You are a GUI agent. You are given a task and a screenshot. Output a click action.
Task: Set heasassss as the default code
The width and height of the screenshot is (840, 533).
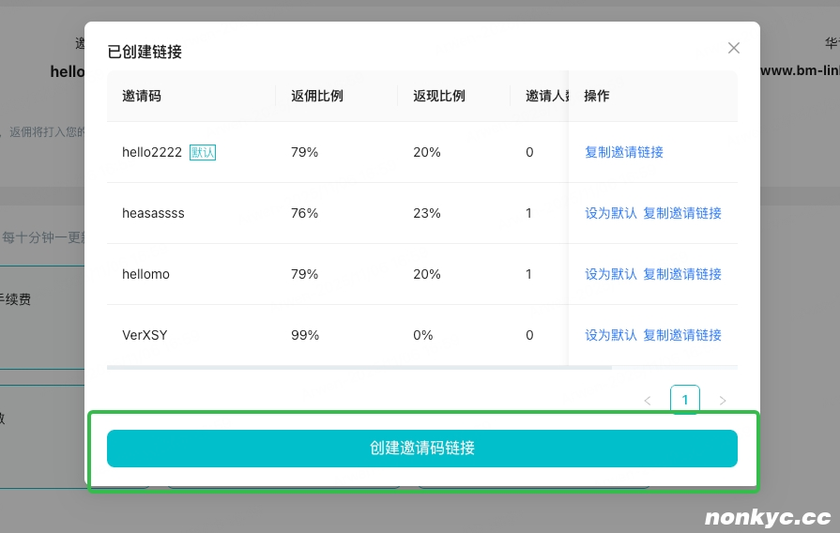tap(610, 213)
